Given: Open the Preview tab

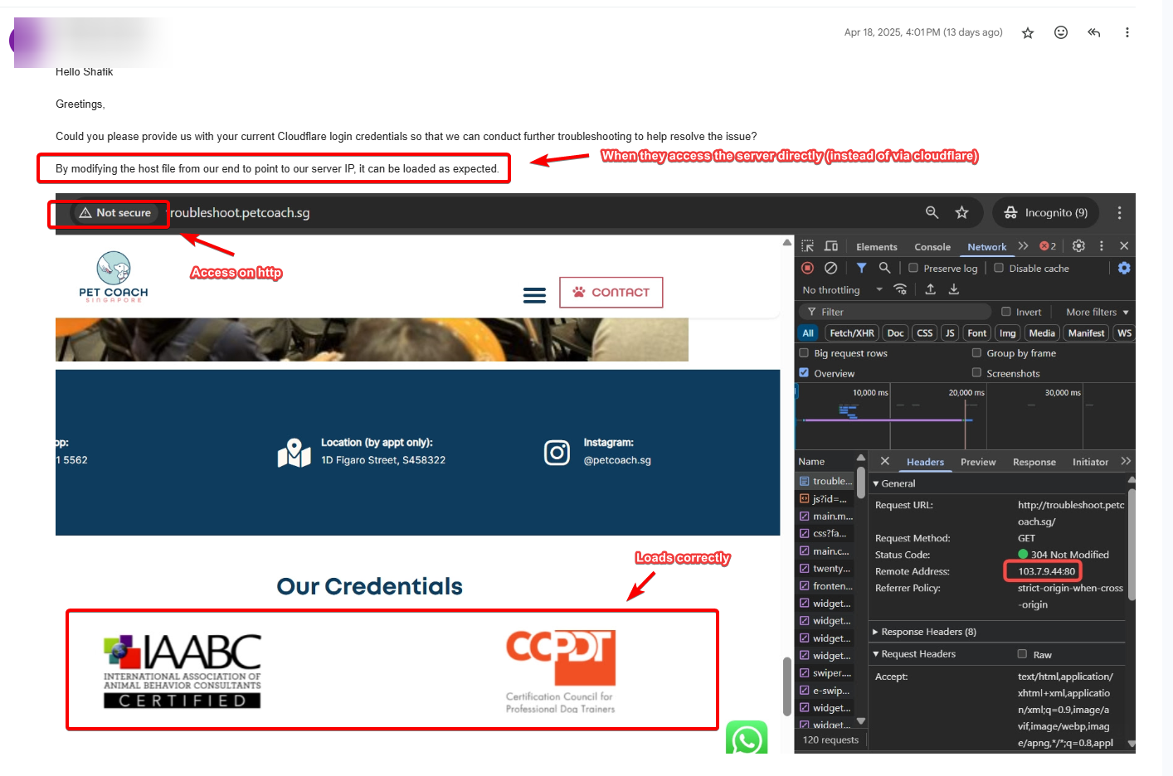Looking at the screenshot, I should coord(978,462).
